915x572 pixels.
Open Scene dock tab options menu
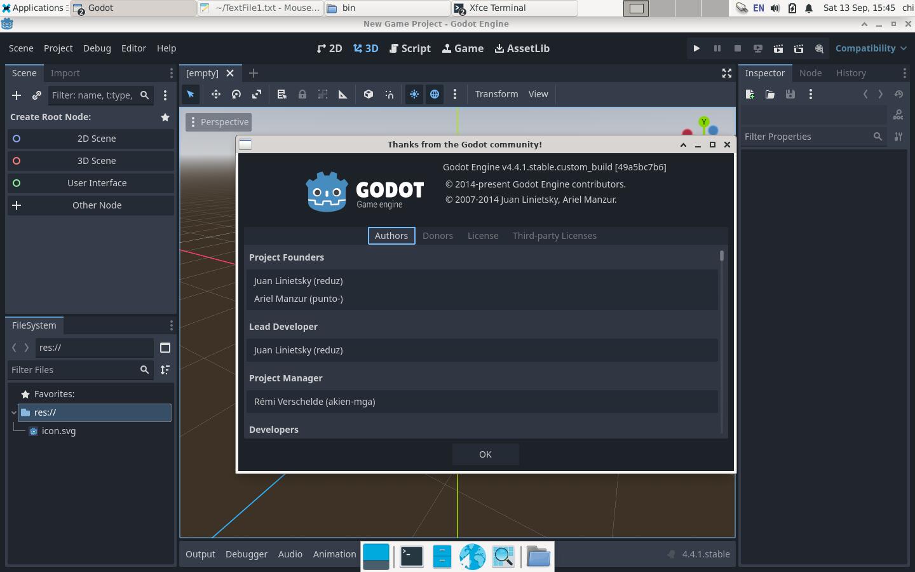pyautogui.click(x=171, y=73)
